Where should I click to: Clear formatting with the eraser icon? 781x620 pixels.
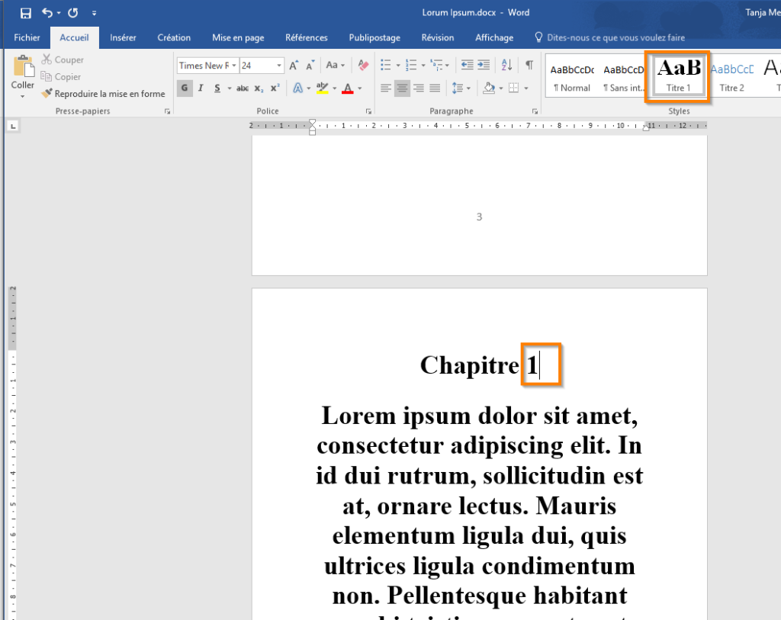click(363, 66)
